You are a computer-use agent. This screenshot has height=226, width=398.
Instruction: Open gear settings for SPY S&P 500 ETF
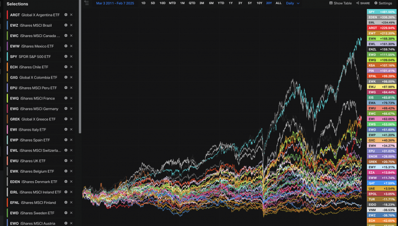(x=66, y=56)
